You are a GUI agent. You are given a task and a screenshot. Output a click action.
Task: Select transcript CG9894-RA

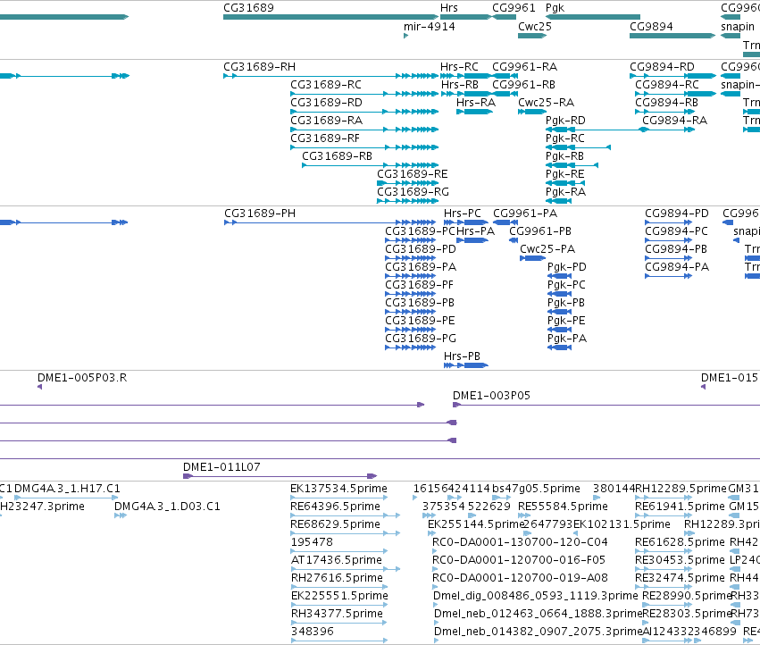coord(674,121)
